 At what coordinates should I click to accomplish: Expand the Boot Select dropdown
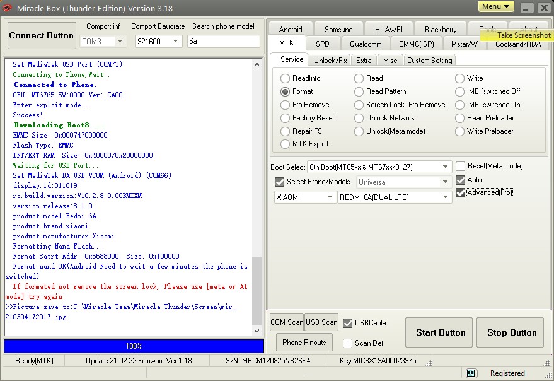[445, 167]
